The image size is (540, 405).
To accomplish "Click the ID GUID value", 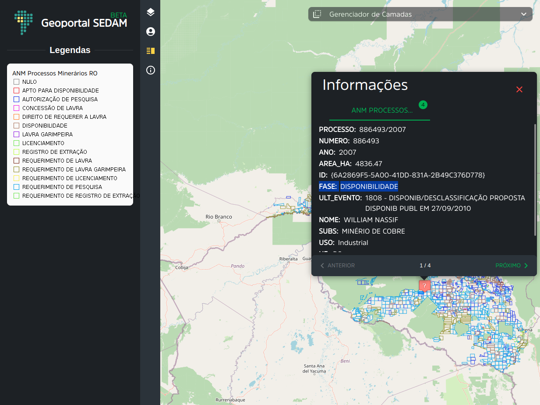I will click(408, 175).
